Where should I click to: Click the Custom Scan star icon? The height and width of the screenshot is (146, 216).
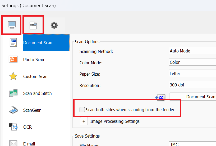pyautogui.click(x=13, y=76)
